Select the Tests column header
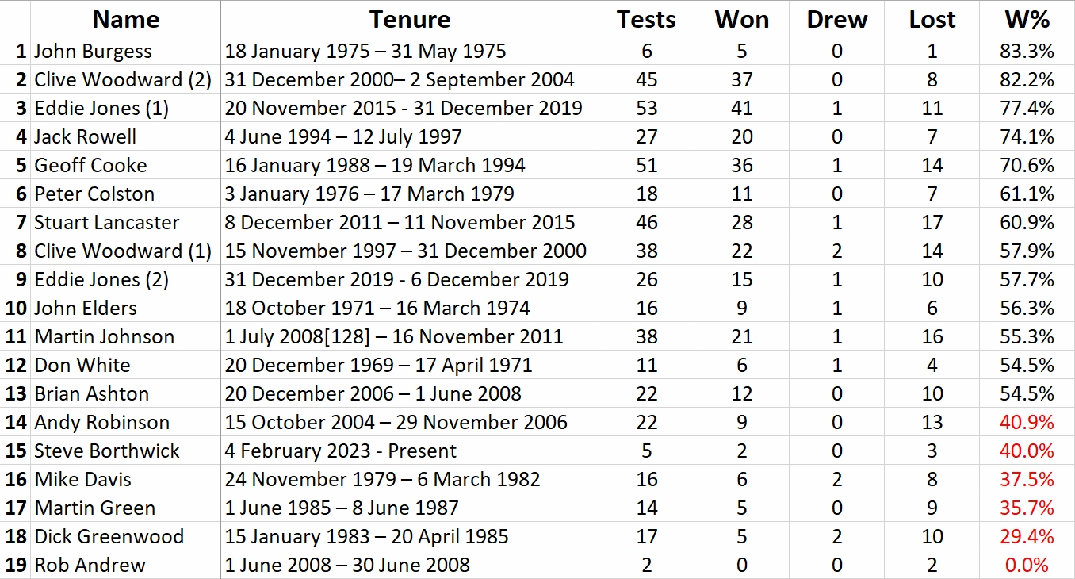The image size is (1075, 579). pyautogui.click(x=646, y=19)
